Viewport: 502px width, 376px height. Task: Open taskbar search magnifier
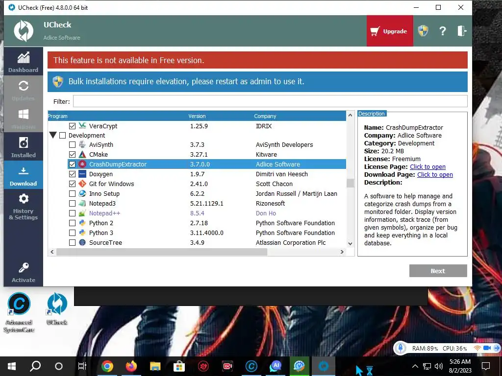pyautogui.click(x=35, y=366)
